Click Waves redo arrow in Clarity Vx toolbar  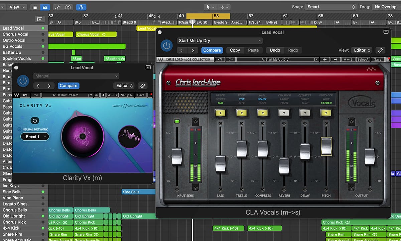coord(35,95)
